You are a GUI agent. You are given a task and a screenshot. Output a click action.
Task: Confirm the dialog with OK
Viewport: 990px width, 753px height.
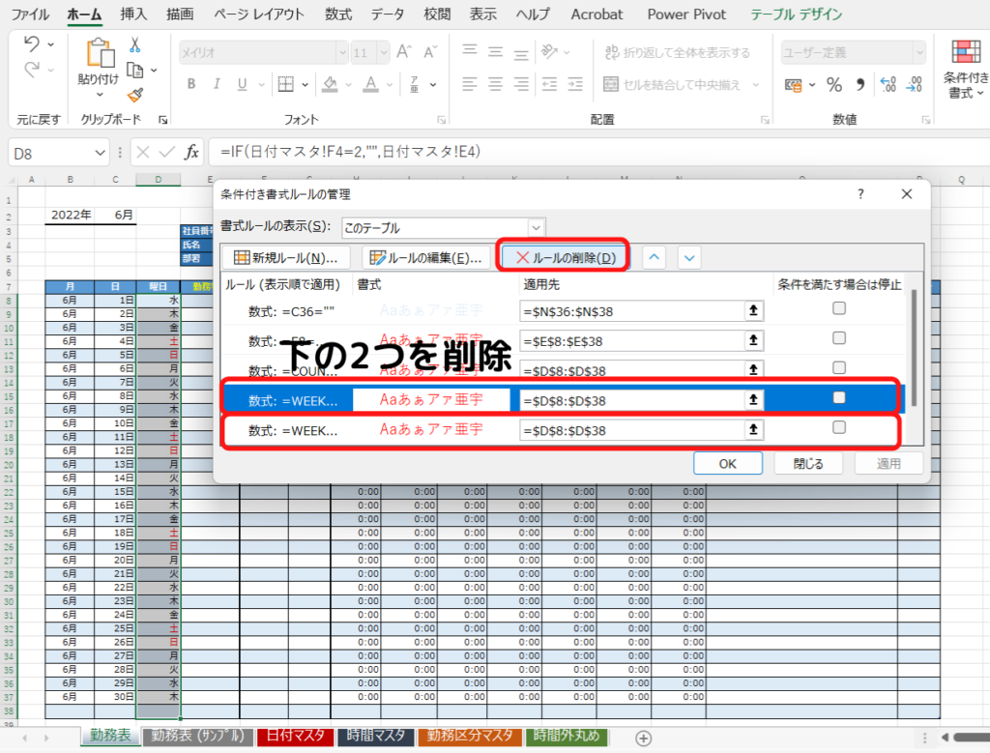(727, 463)
